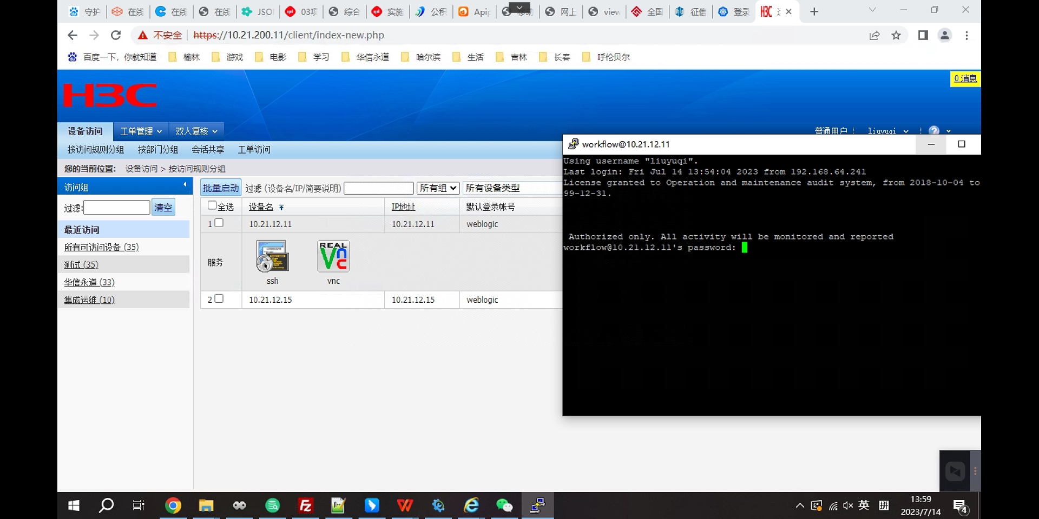Open the 工单访问 submenu item
This screenshot has height=519, width=1039.
254,150
